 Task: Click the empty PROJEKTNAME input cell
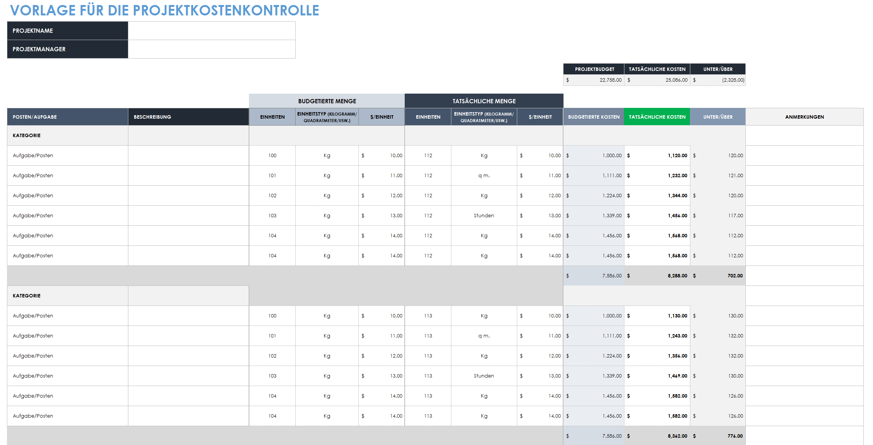212,30
